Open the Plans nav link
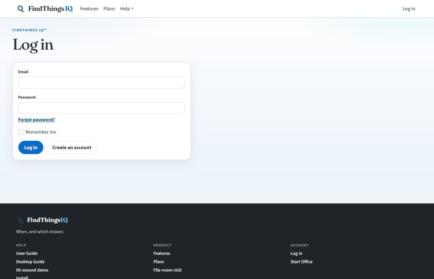The image size is (434, 279). pyautogui.click(x=109, y=9)
